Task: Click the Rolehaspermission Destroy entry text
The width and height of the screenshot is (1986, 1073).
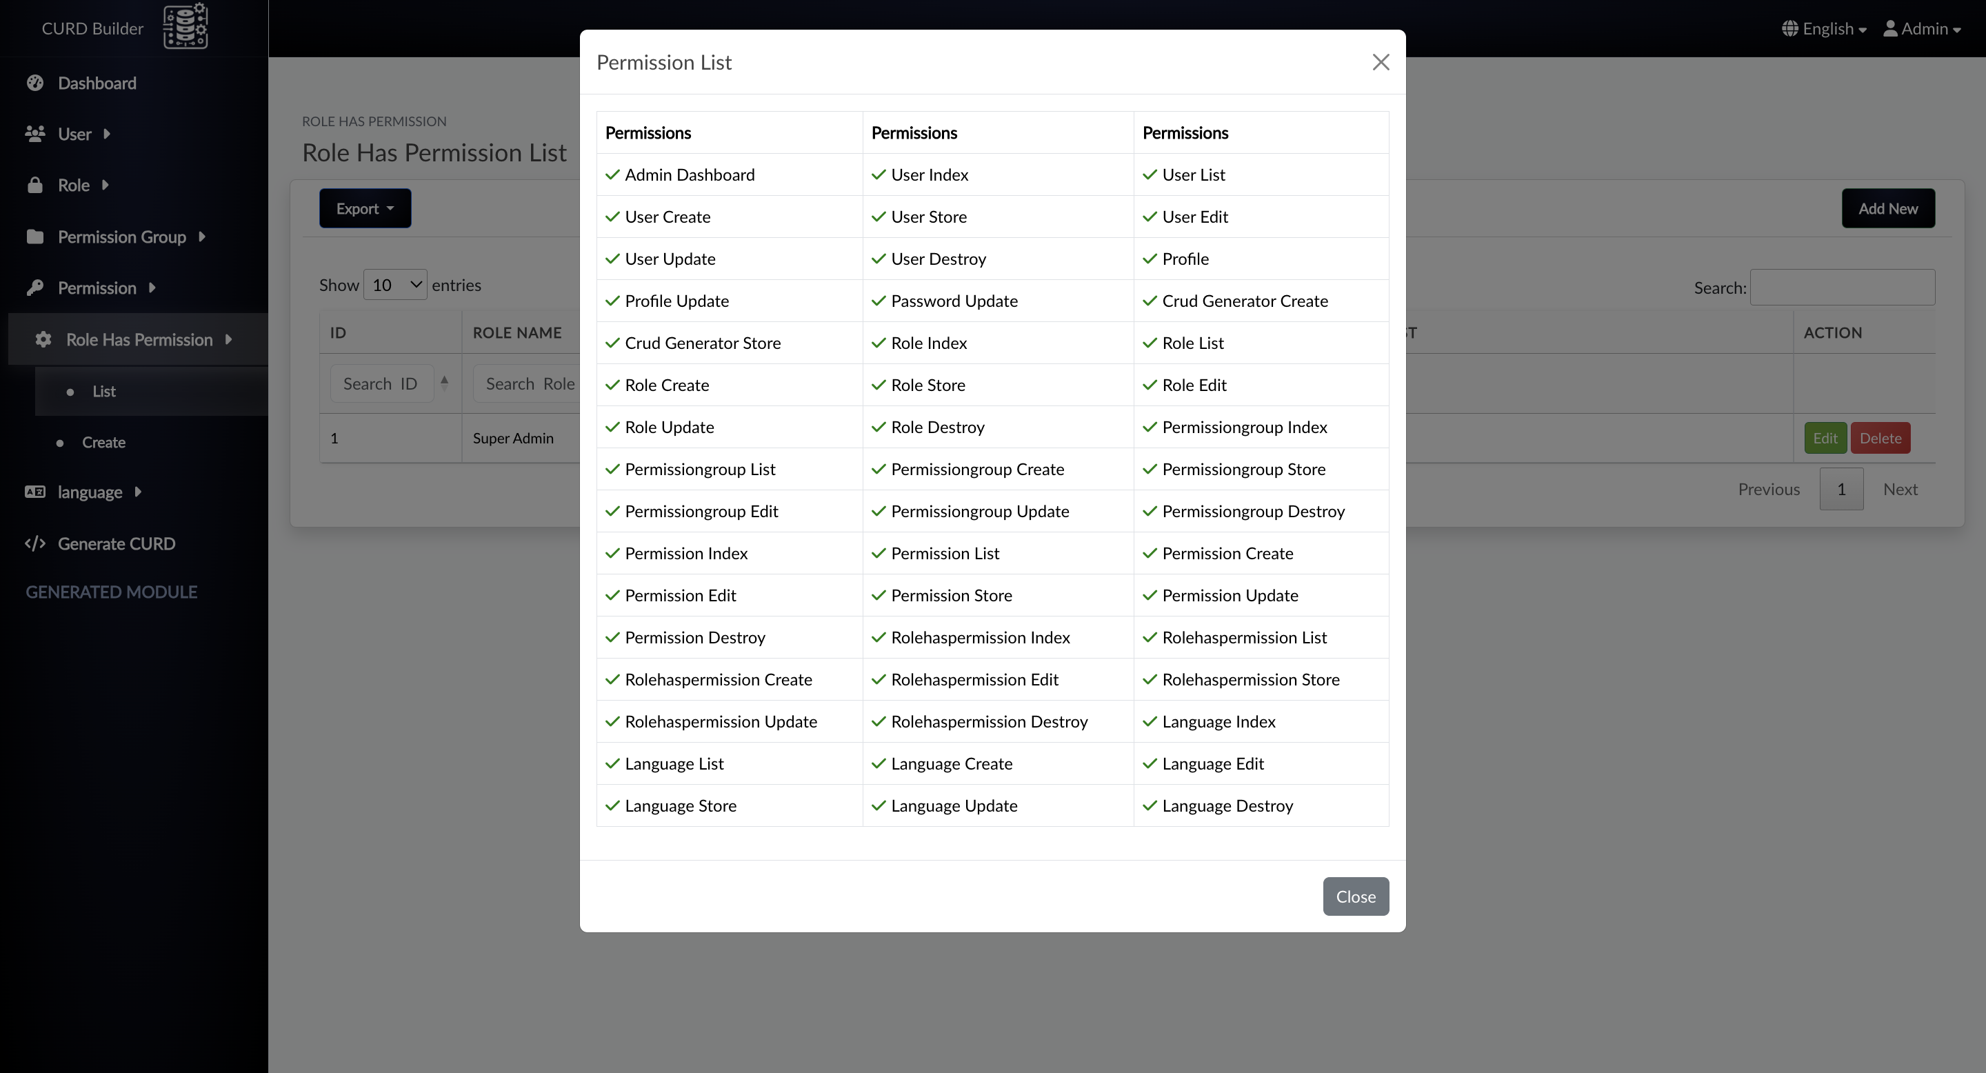Action: pyautogui.click(x=989, y=721)
